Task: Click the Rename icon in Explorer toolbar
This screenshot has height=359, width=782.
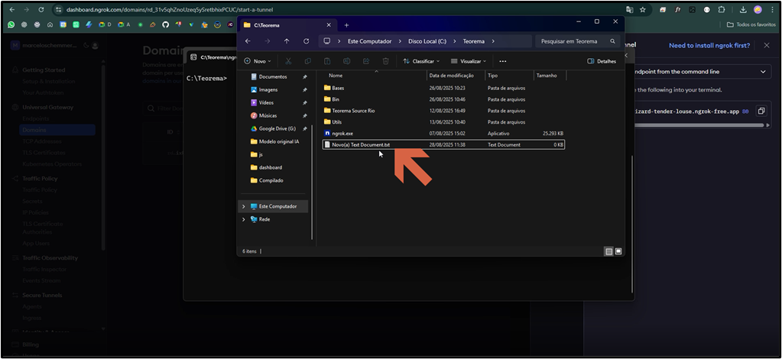Action: coord(346,61)
